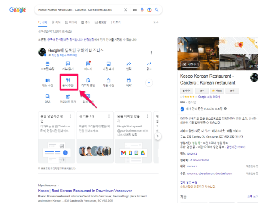The height and width of the screenshot is (203, 258).
Task: Search by image with camera icon
Action: click(x=149, y=10)
